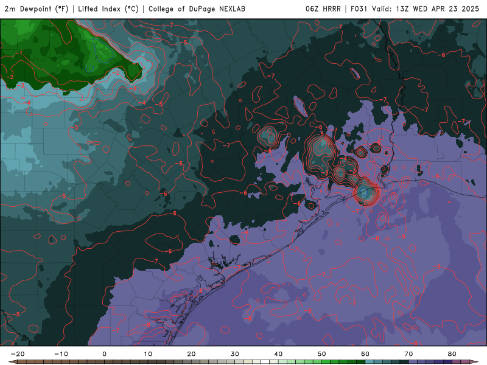Screen dimensions: 487x365
Task: Click the 80 label on the color scale
Action: pos(452,354)
